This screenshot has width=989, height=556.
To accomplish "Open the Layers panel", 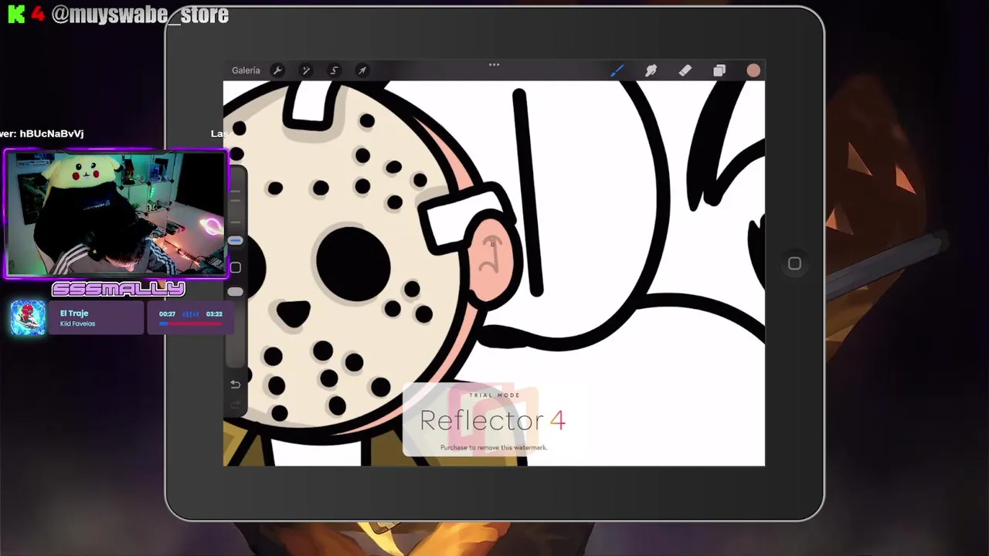I will coord(719,71).
